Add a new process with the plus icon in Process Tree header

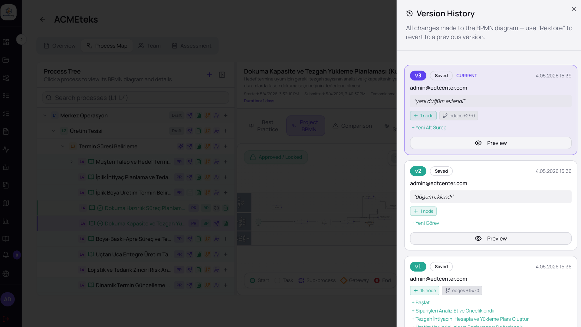[209, 75]
